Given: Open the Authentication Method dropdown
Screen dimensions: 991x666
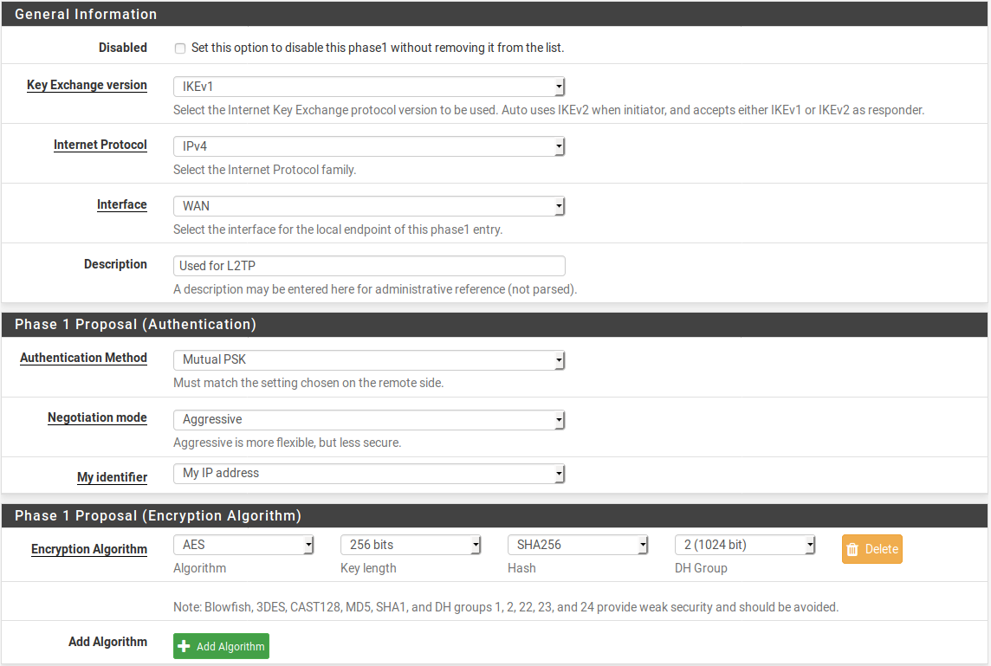Looking at the screenshot, I should pos(369,359).
